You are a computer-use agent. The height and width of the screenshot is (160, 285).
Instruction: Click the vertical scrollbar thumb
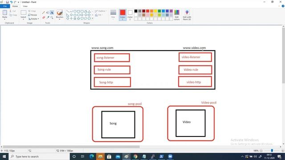tap(283, 56)
